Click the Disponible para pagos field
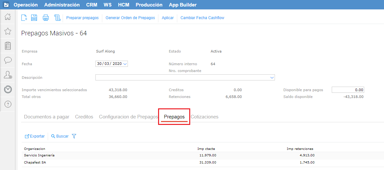This screenshot has width=384, height=170. (x=348, y=90)
